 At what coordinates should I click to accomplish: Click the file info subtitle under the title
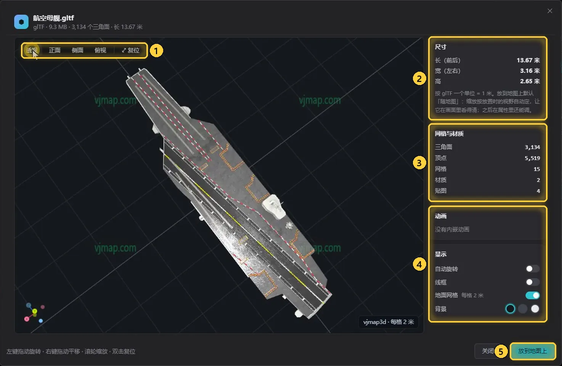(x=88, y=27)
